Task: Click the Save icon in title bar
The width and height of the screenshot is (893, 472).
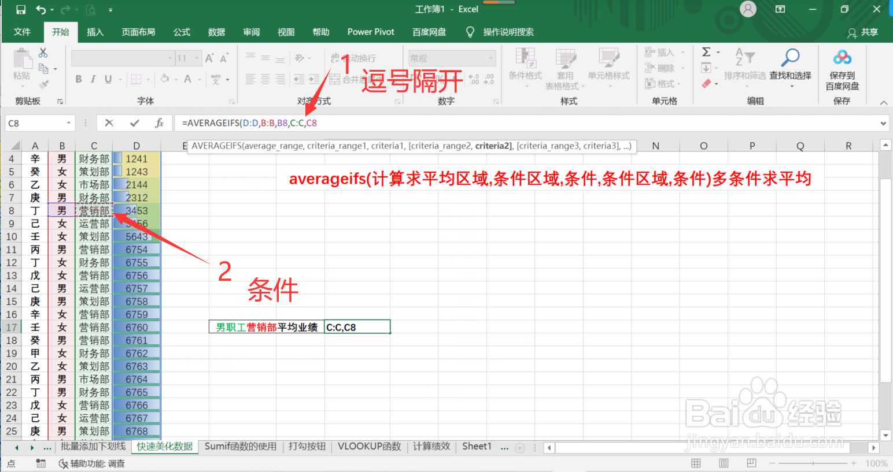Action: (x=21, y=9)
